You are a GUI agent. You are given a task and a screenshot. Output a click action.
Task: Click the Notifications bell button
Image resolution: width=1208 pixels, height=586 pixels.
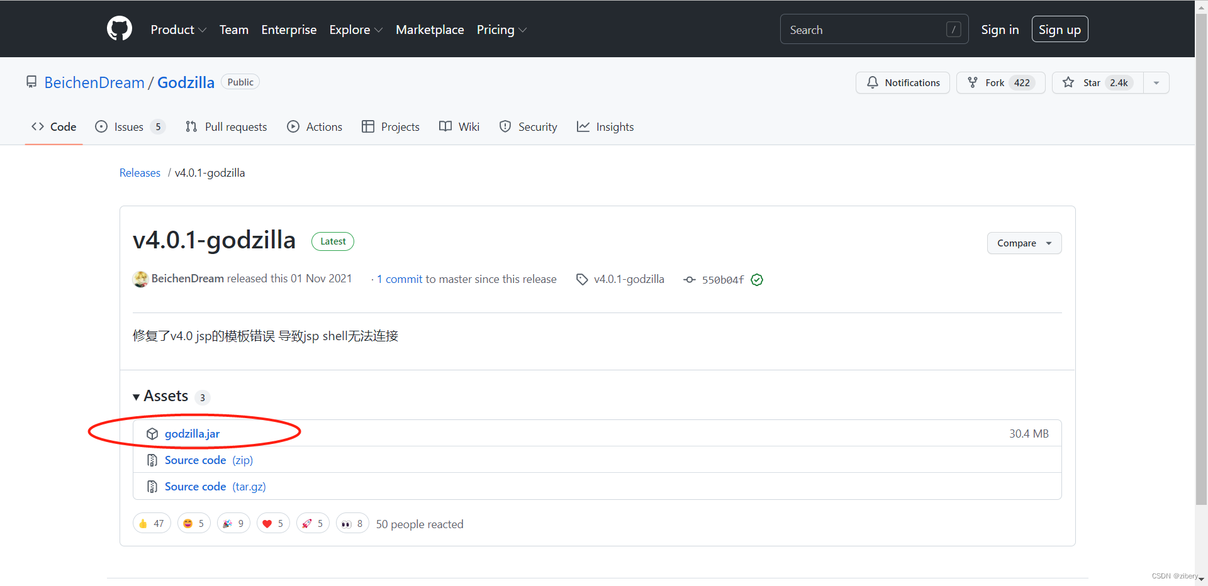pos(902,83)
